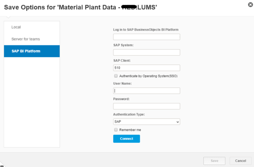The image size is (254, 167).
Task: Open the Authentication Type dropdown showing SAP
Action: pos(146,122)
